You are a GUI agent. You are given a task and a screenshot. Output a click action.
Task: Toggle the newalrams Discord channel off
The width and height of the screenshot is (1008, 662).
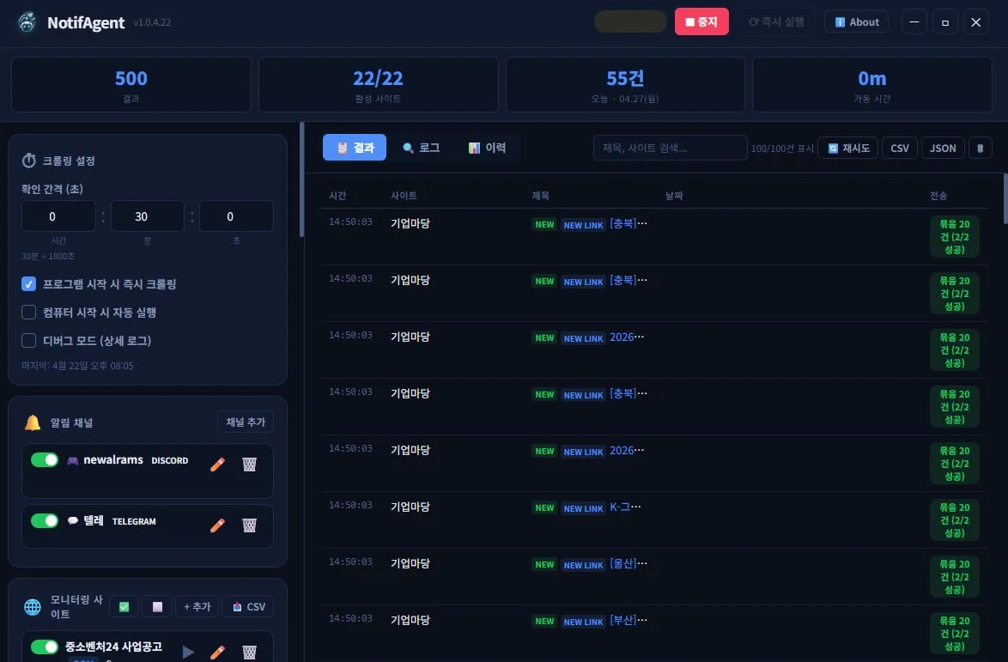coord(45,460)
